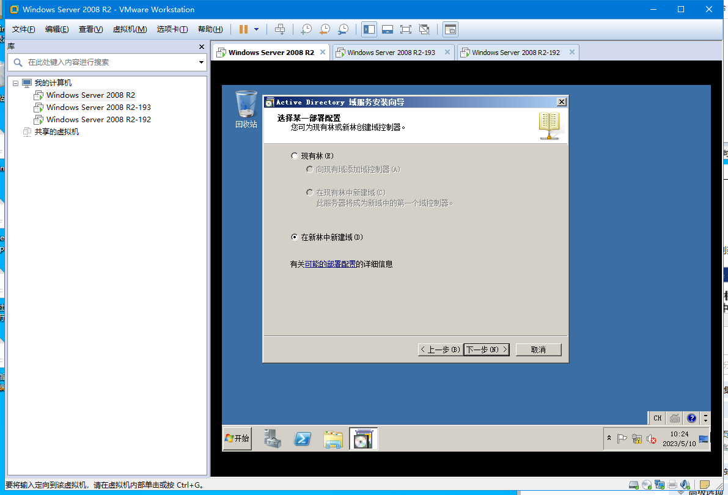Open Server Manager from the taskbar

click(x=273, y=439)
